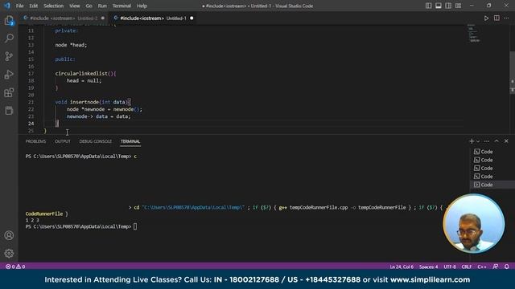Screen dimensions: 515x289
Task: Open the Terminal menu
Action: [122, 6]
